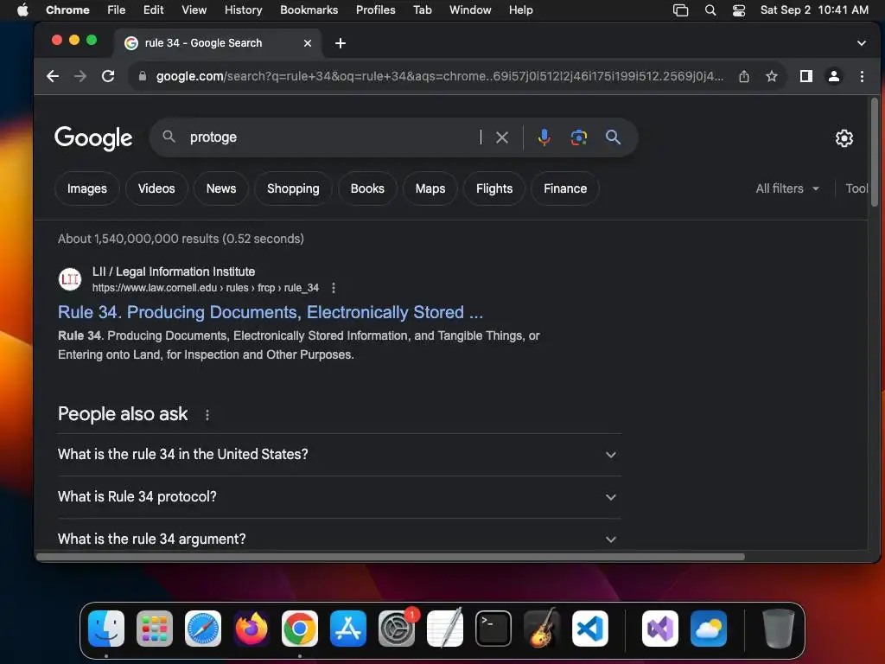Click the Tools button on the results bar
Screen dimensions: 885x664
point(856,188)
